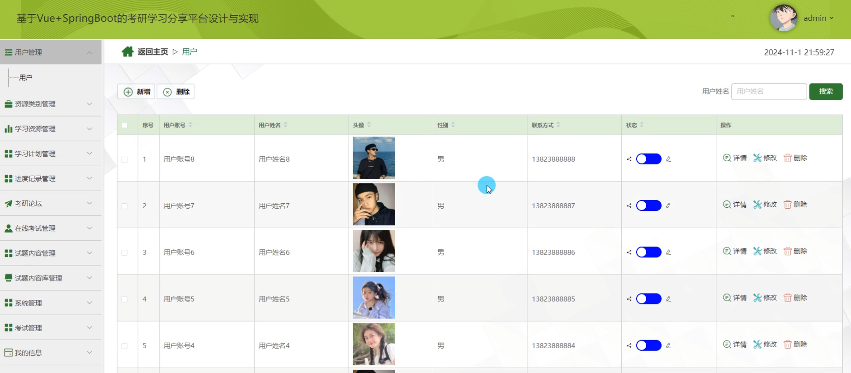
Task: Click the 新增 add button
Action: click(x=136, y=92)
